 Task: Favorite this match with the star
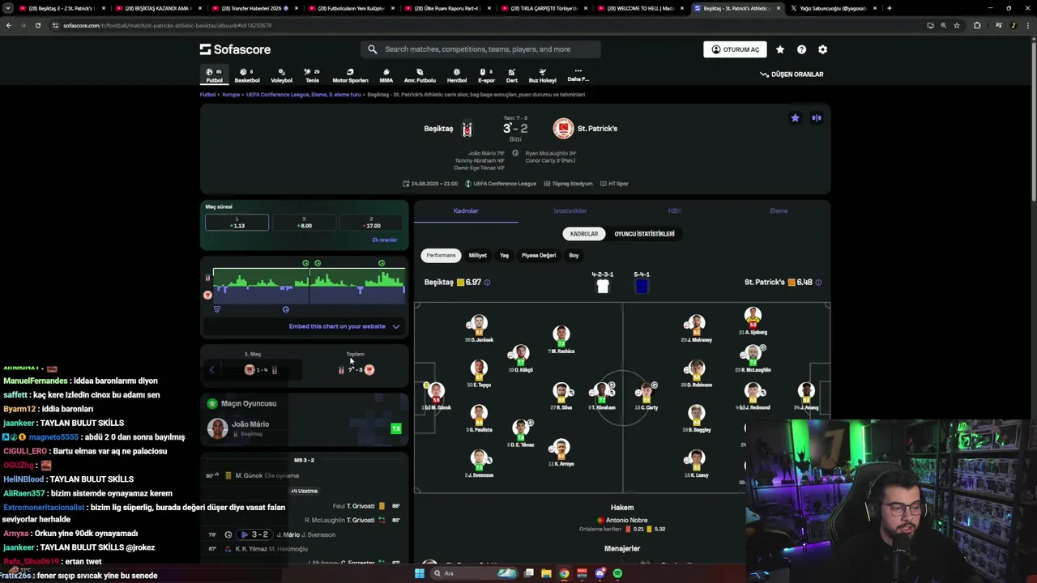[795, 118]
